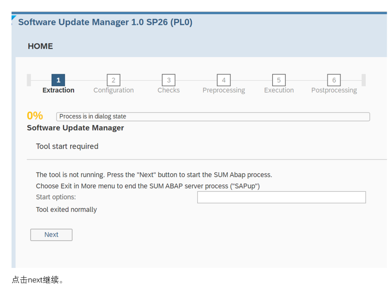
Task: Click the Checks step label
Action: point(169,90)
